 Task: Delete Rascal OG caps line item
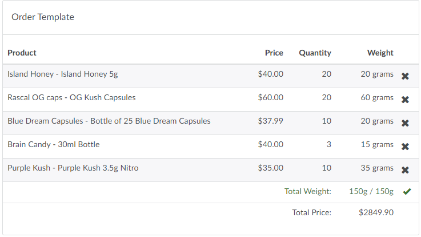coord(405,100)
